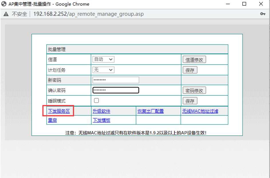Toggle the 睡眠模式 checkbox

tap(96, 101)
